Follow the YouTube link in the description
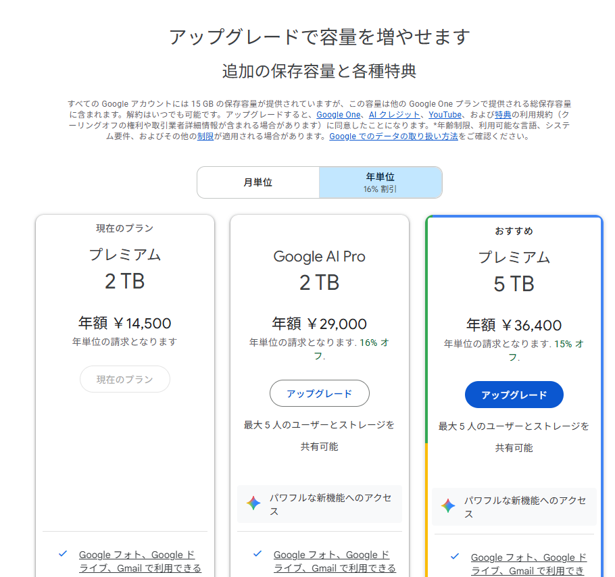Screen dimensions: 615x577 (x=445, y=115)
